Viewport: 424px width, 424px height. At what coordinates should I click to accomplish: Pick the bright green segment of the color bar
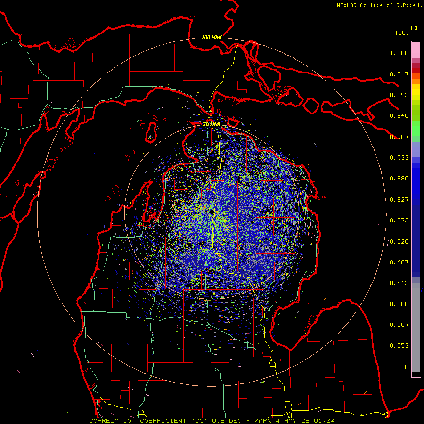point(416,129)
